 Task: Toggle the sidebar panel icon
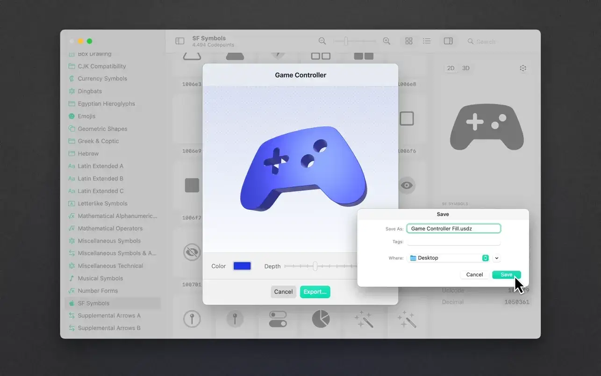180,41
